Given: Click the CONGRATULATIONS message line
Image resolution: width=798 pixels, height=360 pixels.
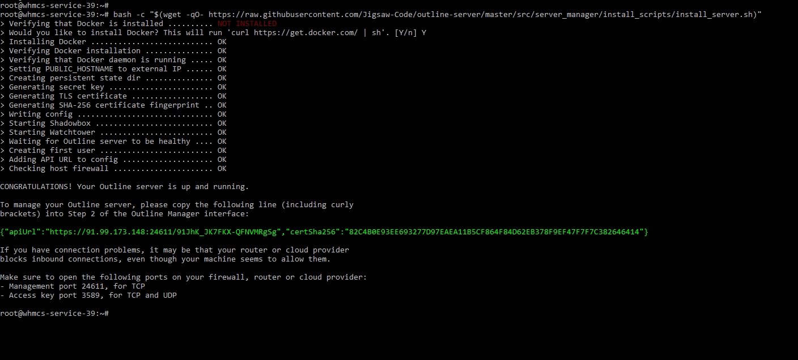Looking at the screenshot, I should (x=125, y=187).
